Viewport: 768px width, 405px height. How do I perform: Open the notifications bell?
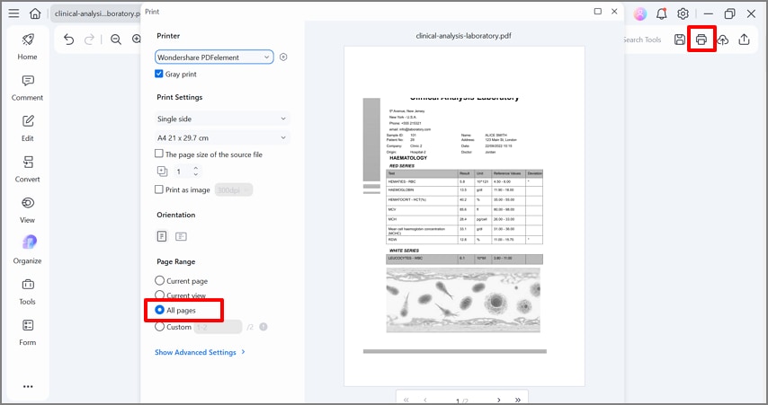[x=662, y=13]
